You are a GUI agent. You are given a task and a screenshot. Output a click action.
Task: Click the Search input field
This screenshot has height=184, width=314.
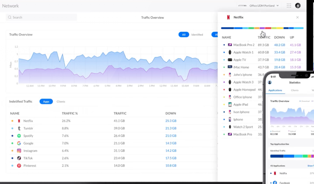[x=41, y=17]
